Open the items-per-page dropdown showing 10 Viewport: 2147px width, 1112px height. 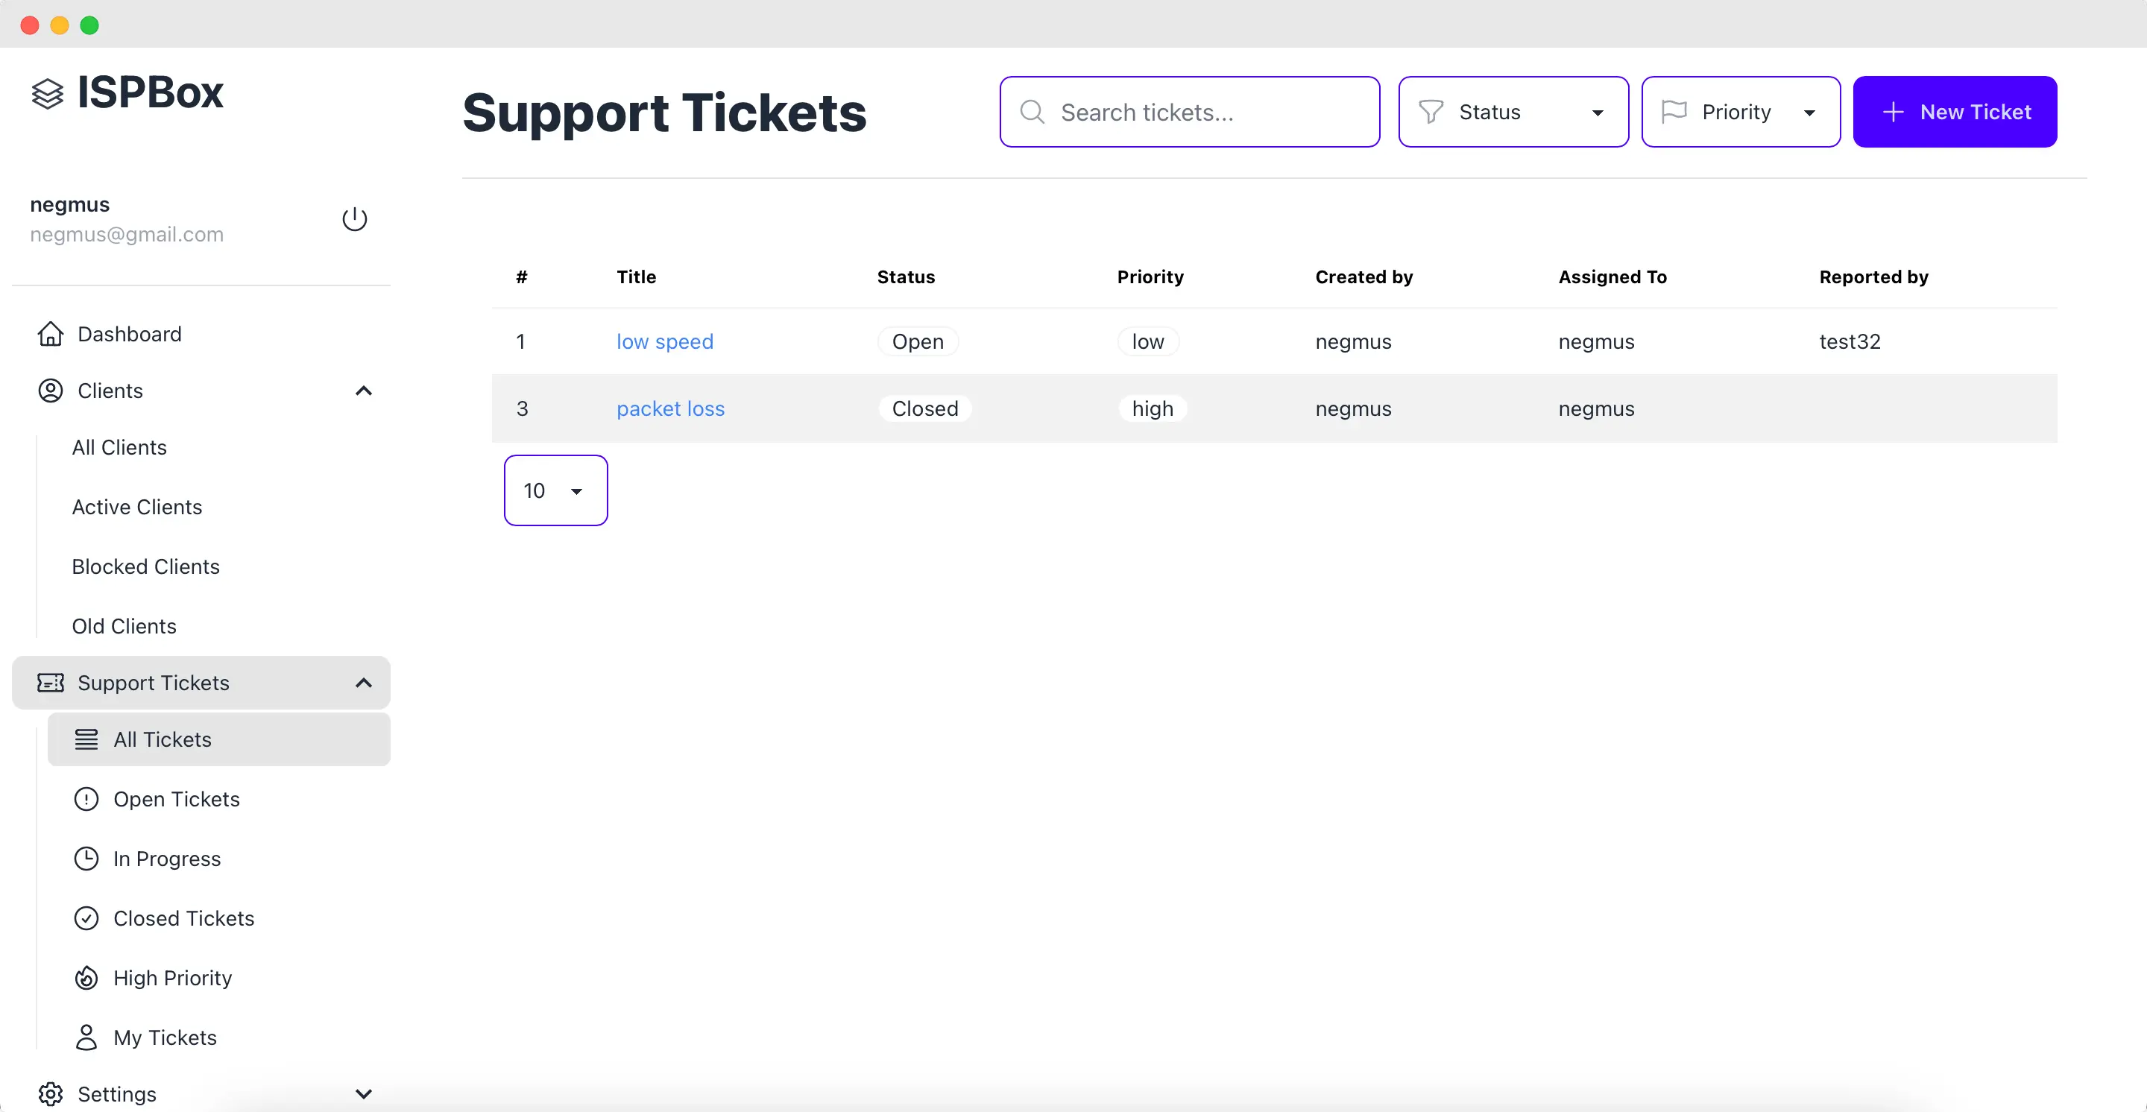(555, 490)
